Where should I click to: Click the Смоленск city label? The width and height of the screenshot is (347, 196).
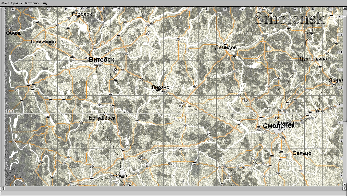279,126
